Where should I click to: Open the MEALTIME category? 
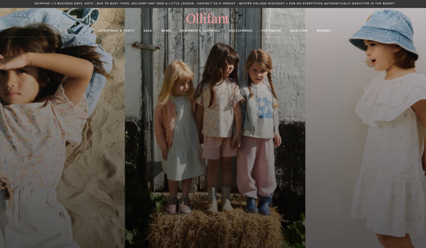[299, 30]
